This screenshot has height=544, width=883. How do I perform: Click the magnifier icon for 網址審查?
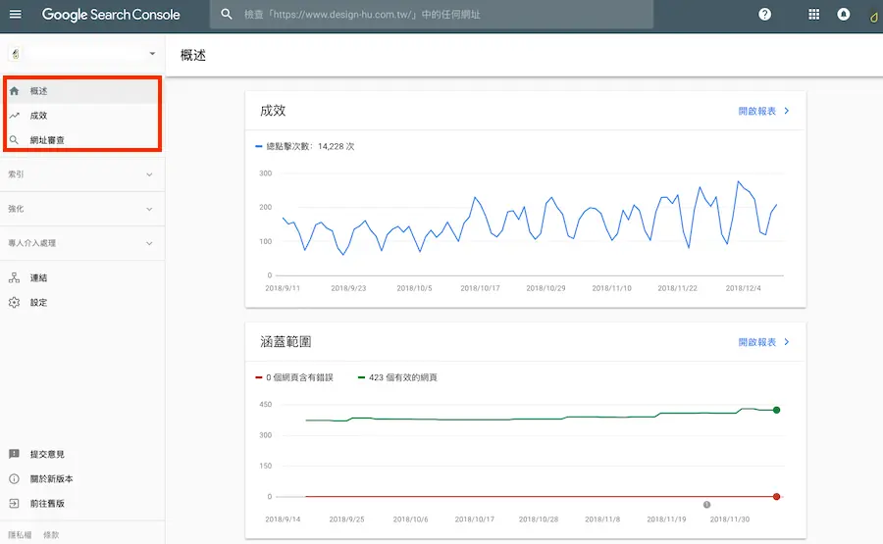tap(14, 140)
